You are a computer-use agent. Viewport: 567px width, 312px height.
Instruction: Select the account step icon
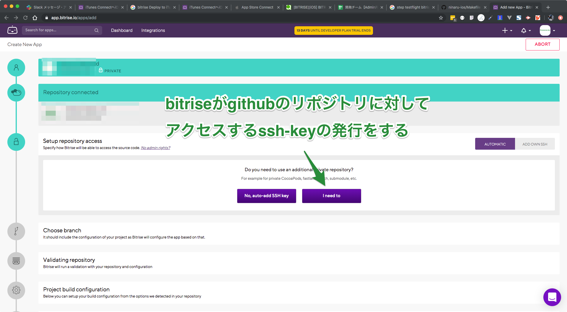[x=16, y=68]
